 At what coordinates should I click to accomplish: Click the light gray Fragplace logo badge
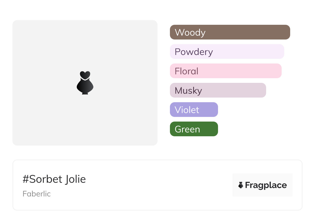tap(262, 178)
